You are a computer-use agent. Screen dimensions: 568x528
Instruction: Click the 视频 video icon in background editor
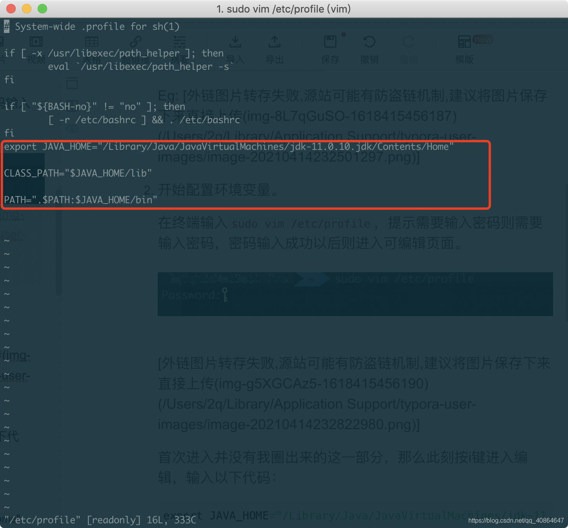[36, 42]
